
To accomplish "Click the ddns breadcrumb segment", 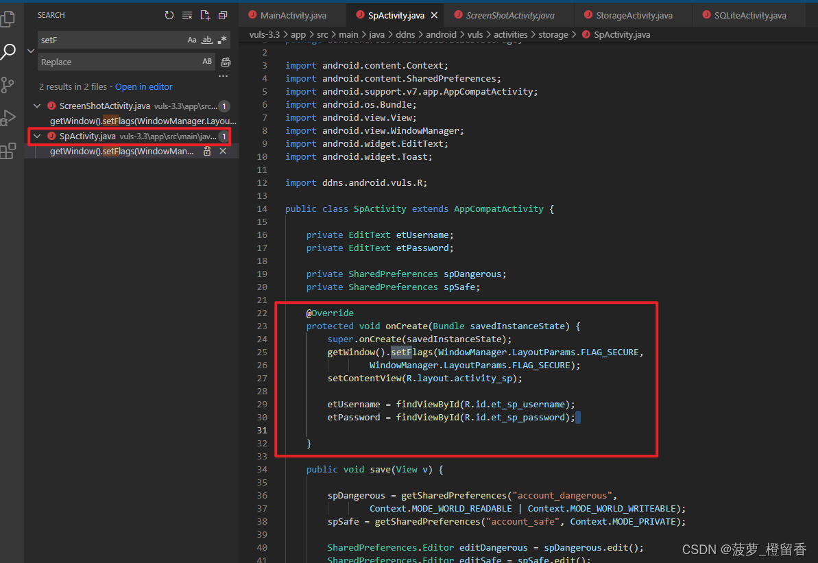I will coord(405,34).
